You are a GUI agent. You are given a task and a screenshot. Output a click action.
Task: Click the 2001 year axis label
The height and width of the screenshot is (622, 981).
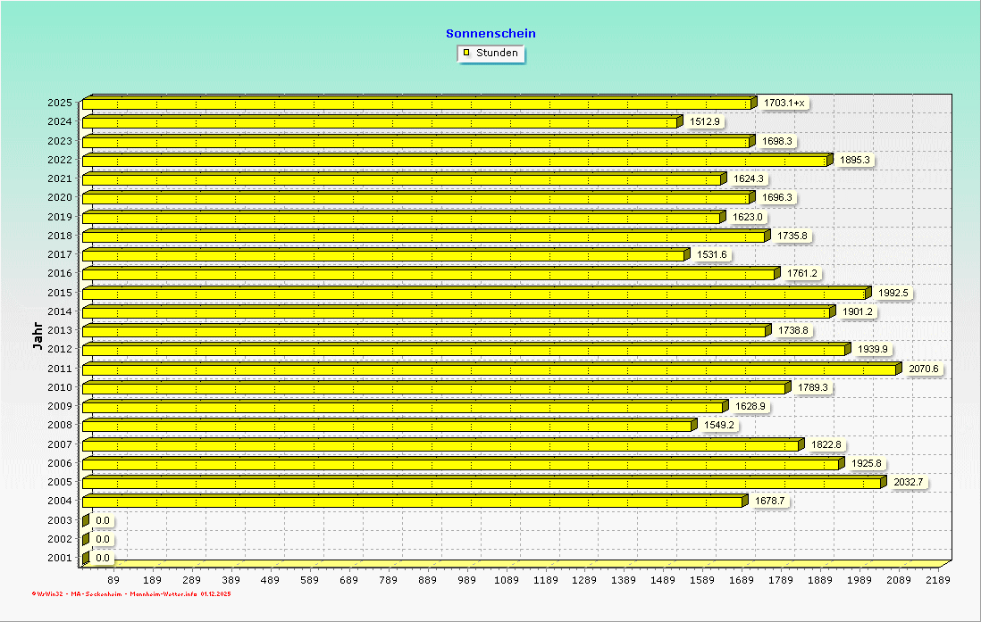point(60,558)
